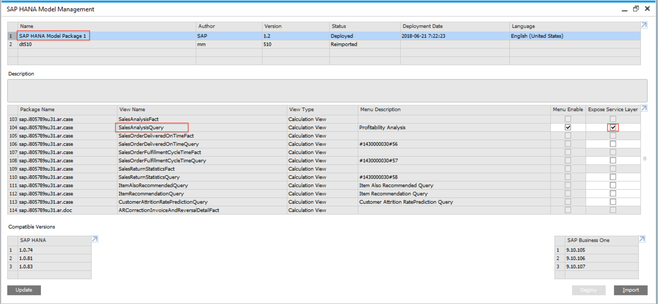Click the Expose Service Layer column header
Screen dimensions: 658x304
613,110
